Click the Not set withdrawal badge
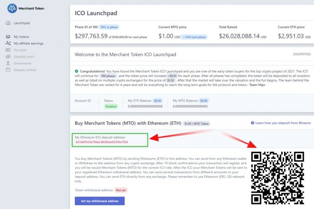 (121, 190)
